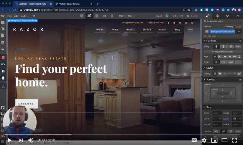Set Overflow to hidden crossed-eye icon
This screenshot has height=145, width=243.
(x=223, y=131)
